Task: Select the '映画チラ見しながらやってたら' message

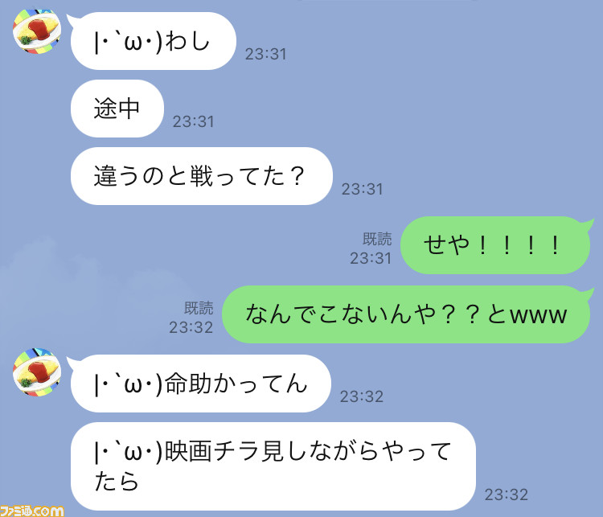Action: (x=273, y=466)
